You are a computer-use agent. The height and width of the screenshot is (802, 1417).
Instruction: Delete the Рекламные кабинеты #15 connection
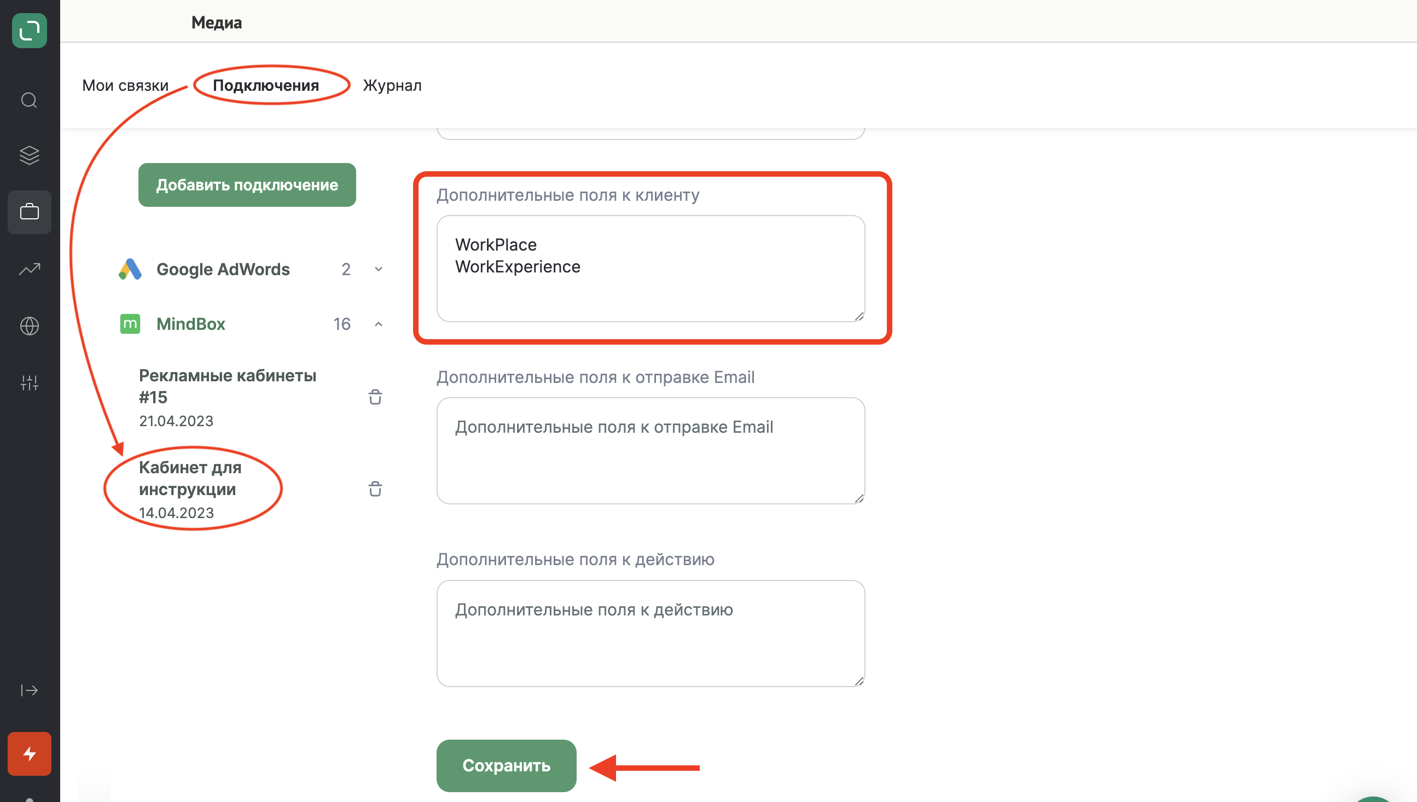click(375, 397)
